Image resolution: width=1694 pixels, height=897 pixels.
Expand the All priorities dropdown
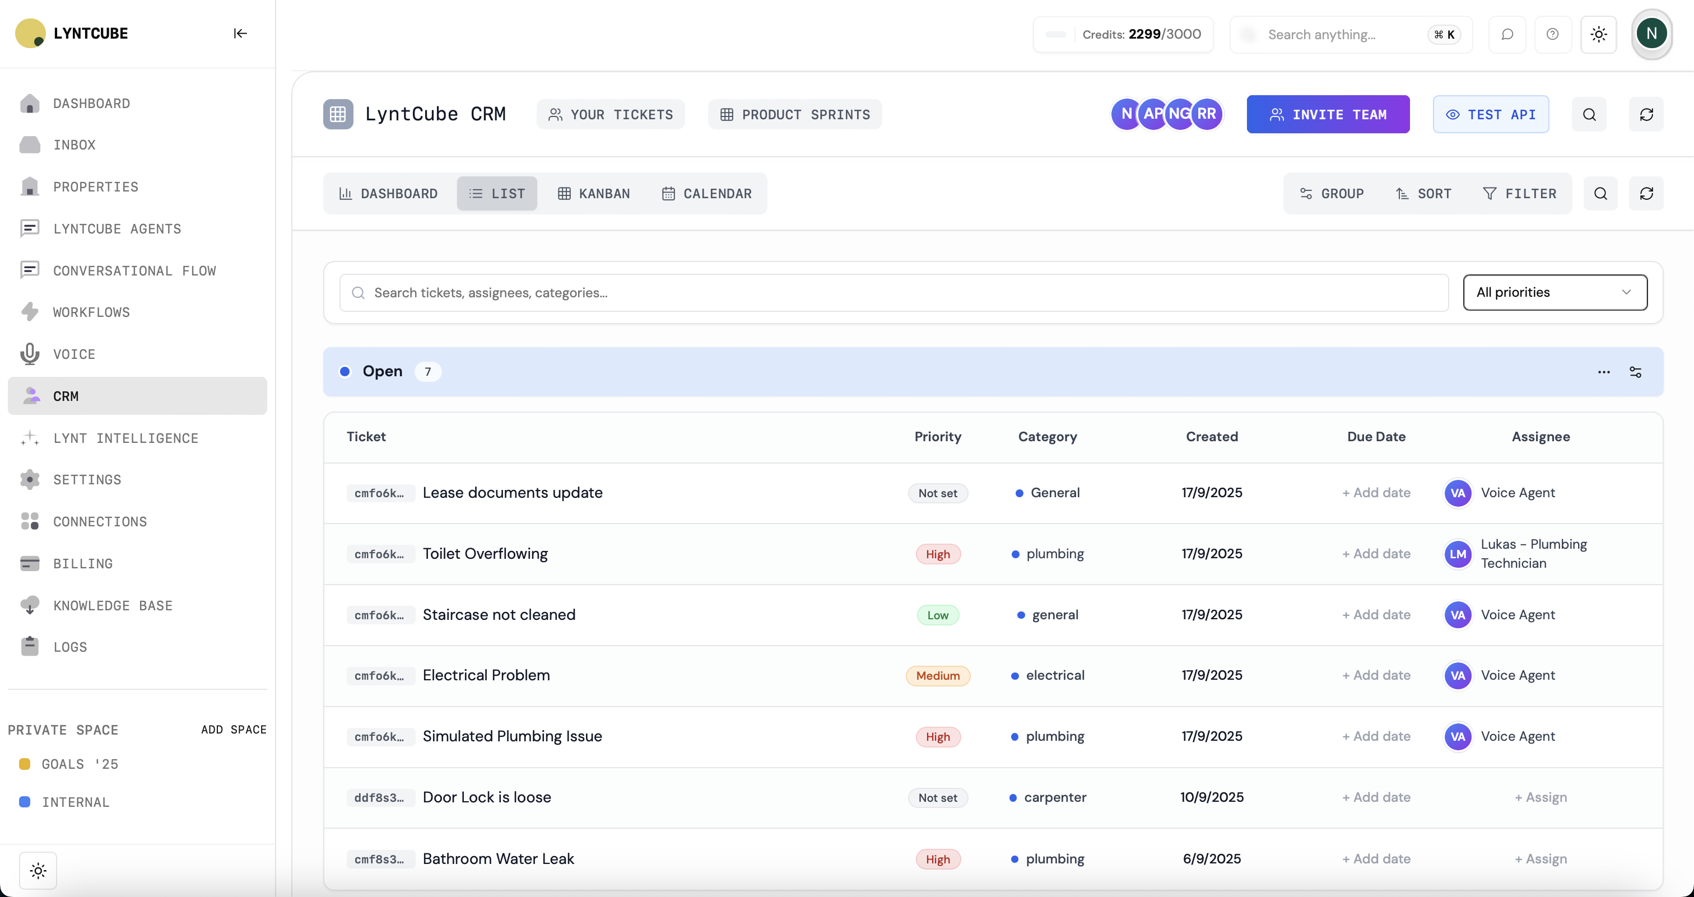[x=1555, y=292]
